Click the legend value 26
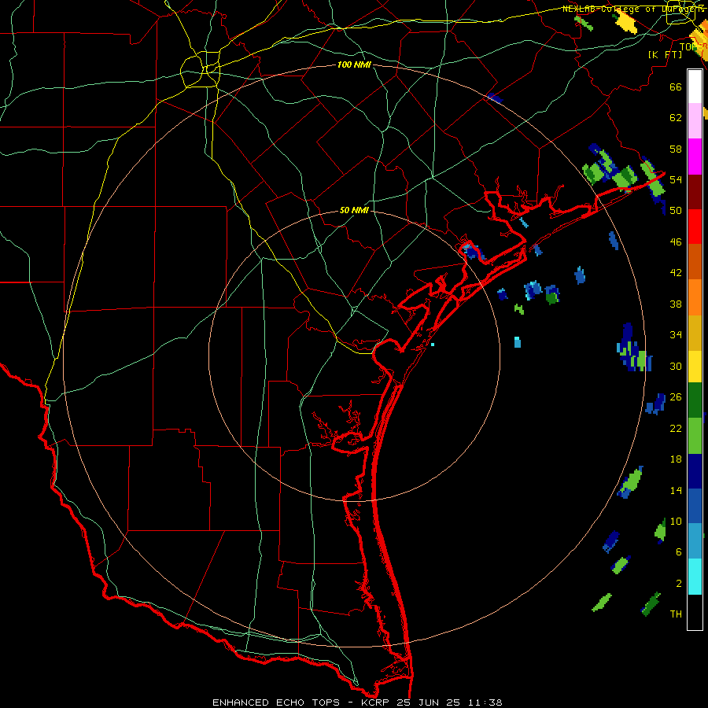This screenshot has height=708, width=708. [676, 397]
